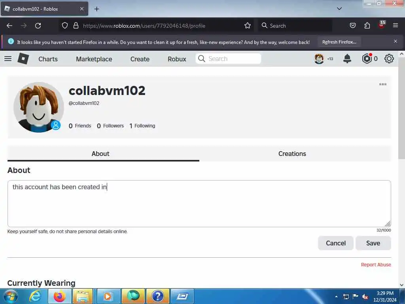Open the Robux balance icon

click(x=367, y=59)
